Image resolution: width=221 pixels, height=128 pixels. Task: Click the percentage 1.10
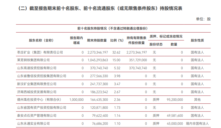(117, 124)
